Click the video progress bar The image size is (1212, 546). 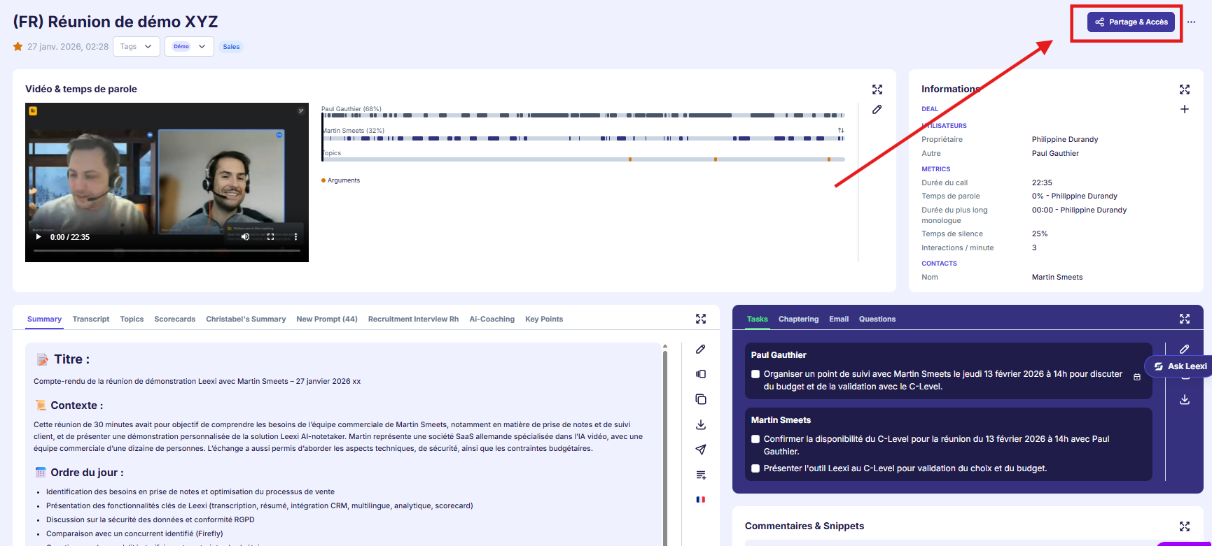point(167,250)
